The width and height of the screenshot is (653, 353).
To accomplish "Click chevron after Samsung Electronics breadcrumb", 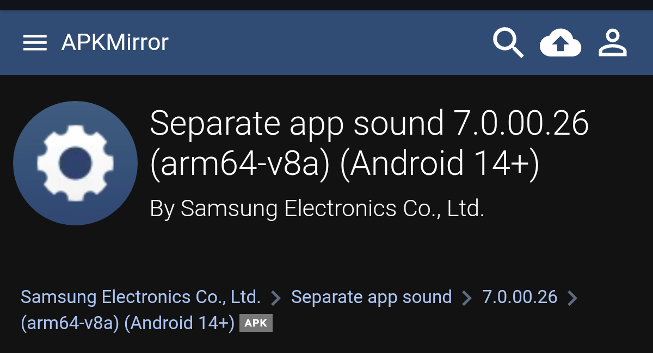I will point(276,298).
